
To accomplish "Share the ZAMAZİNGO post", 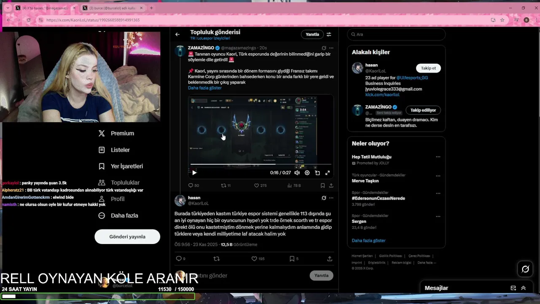I will pyautogui.click(x=331, y=185).
